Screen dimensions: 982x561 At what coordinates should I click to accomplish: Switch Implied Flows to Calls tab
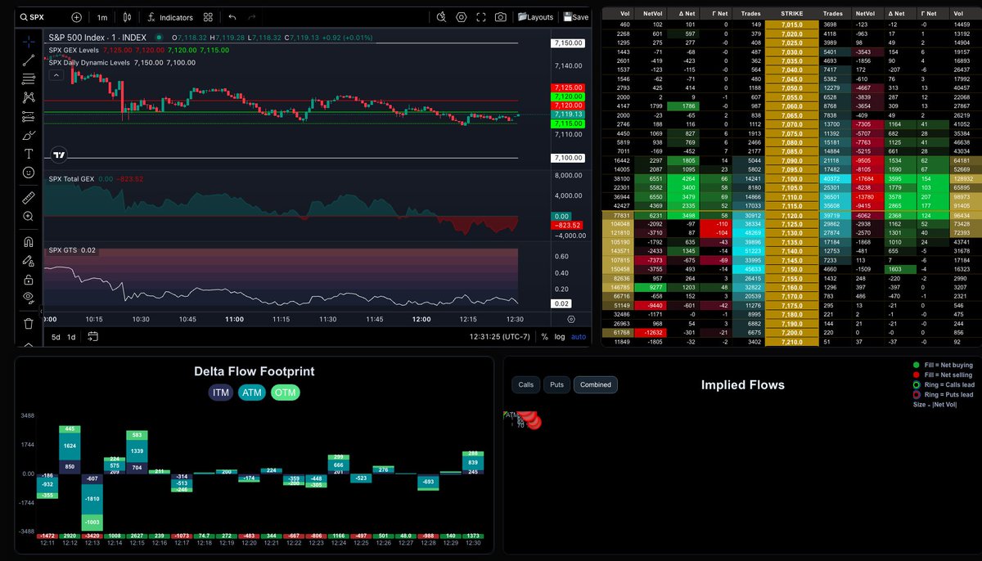pos(526,384)
